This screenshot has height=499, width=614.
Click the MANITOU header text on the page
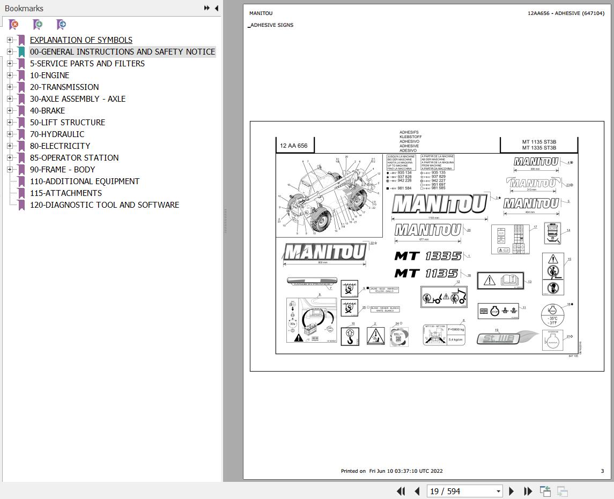tap(261, 13)
